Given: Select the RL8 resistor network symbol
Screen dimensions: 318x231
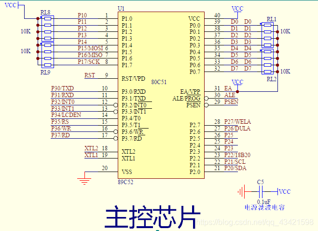Looking at the screenshot, I should (48, 29).
